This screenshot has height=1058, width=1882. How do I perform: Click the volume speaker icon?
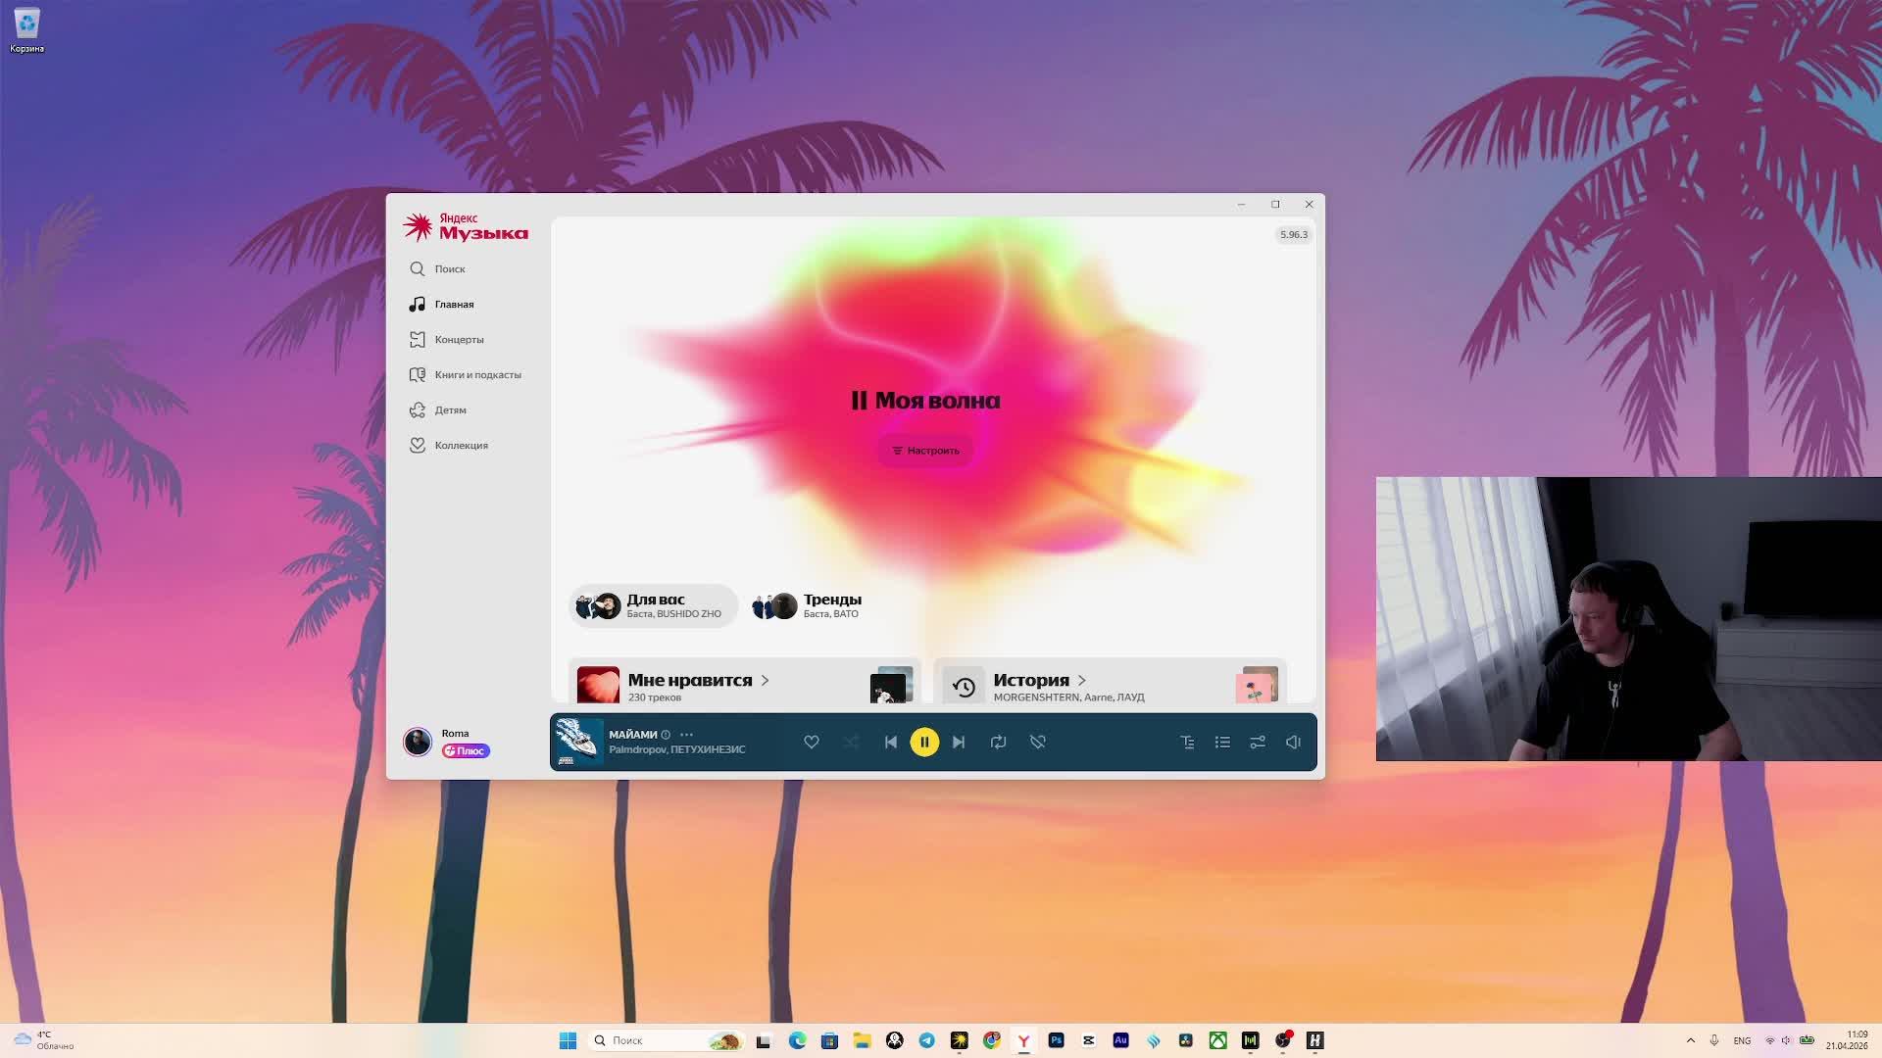[1293, 742]
